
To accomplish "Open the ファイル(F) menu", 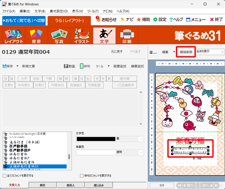I will coord(9,11).
